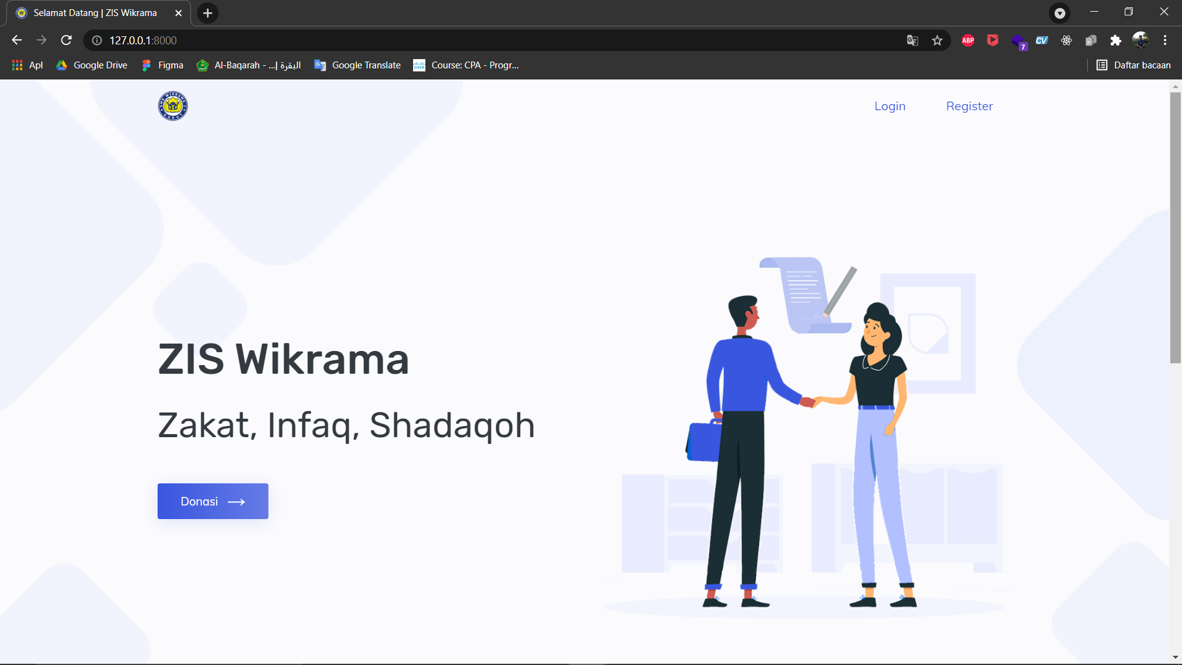The height and width of the screenshot is (665, 1182).
Task: Click the scrollbar up arrow
Action: pyautogui.click(x=1175, y=86)
